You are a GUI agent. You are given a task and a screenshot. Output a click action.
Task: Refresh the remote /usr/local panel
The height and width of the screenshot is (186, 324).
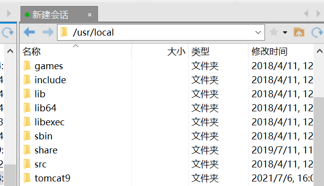point(317,33)
